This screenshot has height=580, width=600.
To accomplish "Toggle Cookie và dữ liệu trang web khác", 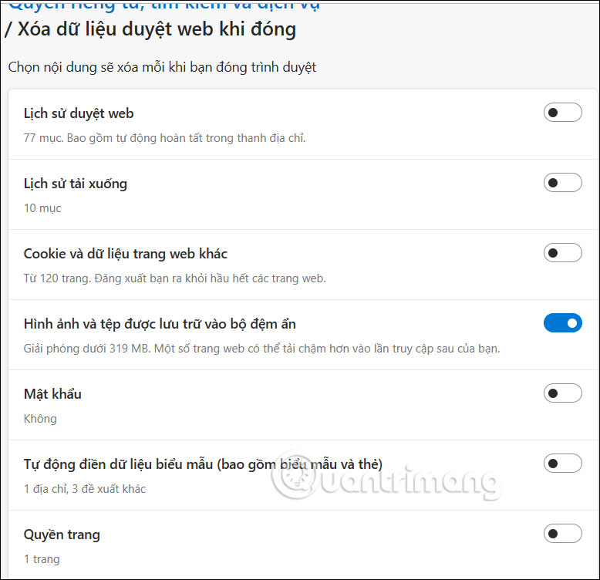I will pos(562,253).
